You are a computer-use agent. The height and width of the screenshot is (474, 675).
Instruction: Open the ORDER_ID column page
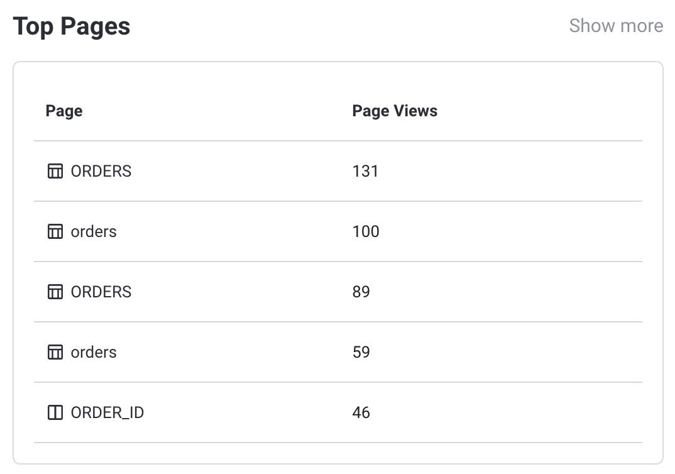tap(107, 412)
